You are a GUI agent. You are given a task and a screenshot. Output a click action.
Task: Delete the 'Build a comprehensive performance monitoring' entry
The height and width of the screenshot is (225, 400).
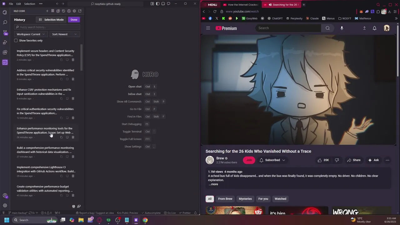(73, 157)
